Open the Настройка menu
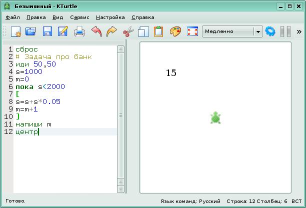Screen dimensions: 306x208 pos(110,17)
